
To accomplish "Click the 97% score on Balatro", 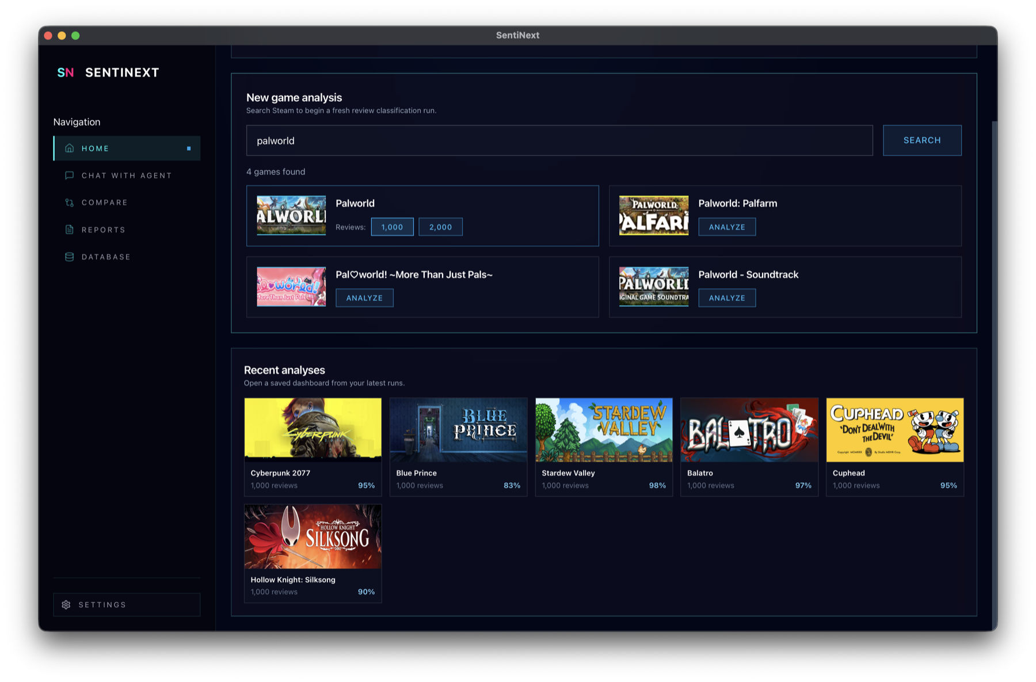I will 803,486.
